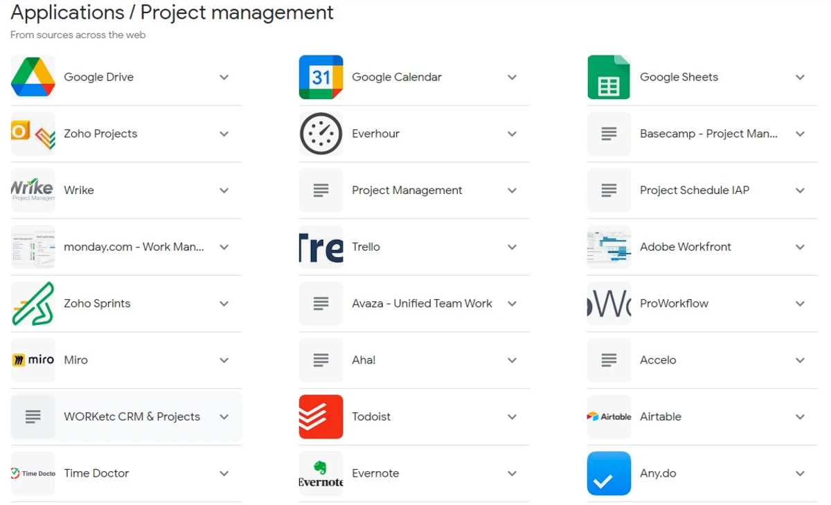Expand the Any.do chevron
The image size is (831, 505).
coord(800,474)
